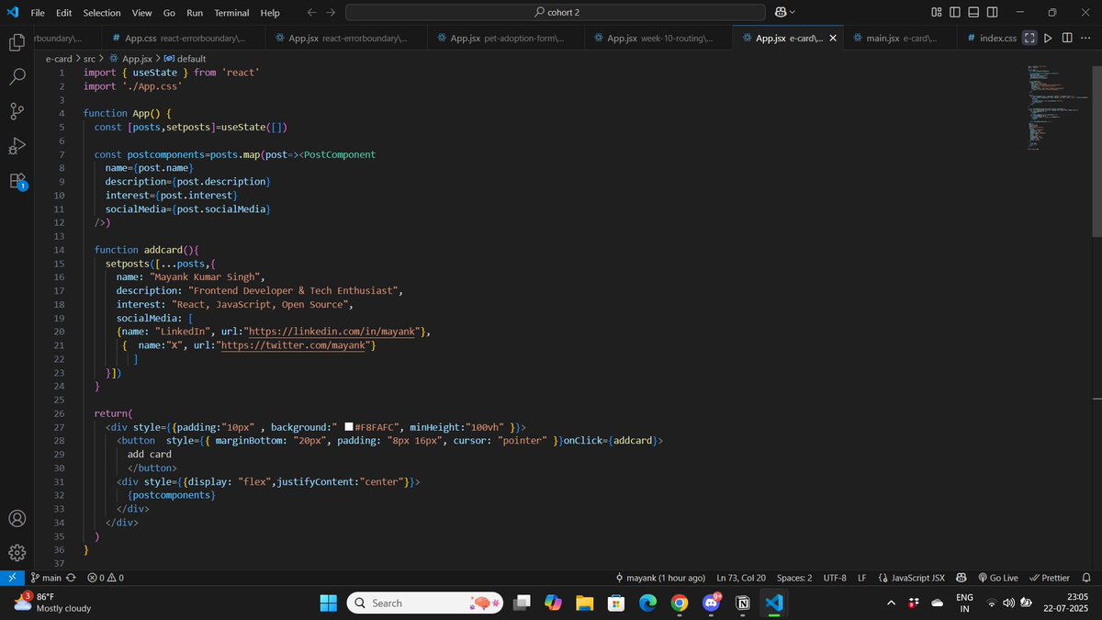Open the View menu

click(x=141, y=13)
